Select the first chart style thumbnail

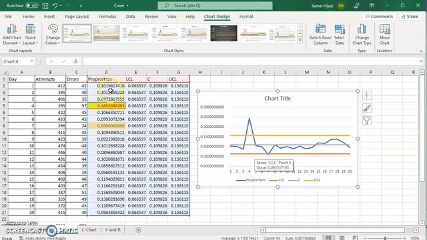coord(77,33)
